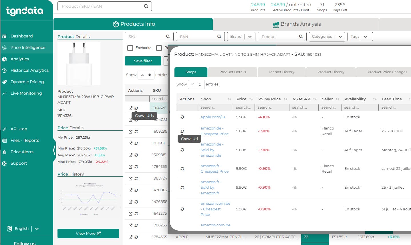Collapse the sidebar with the arrow handle
This screenshot has width=411, height=245.
pos(54,150)
